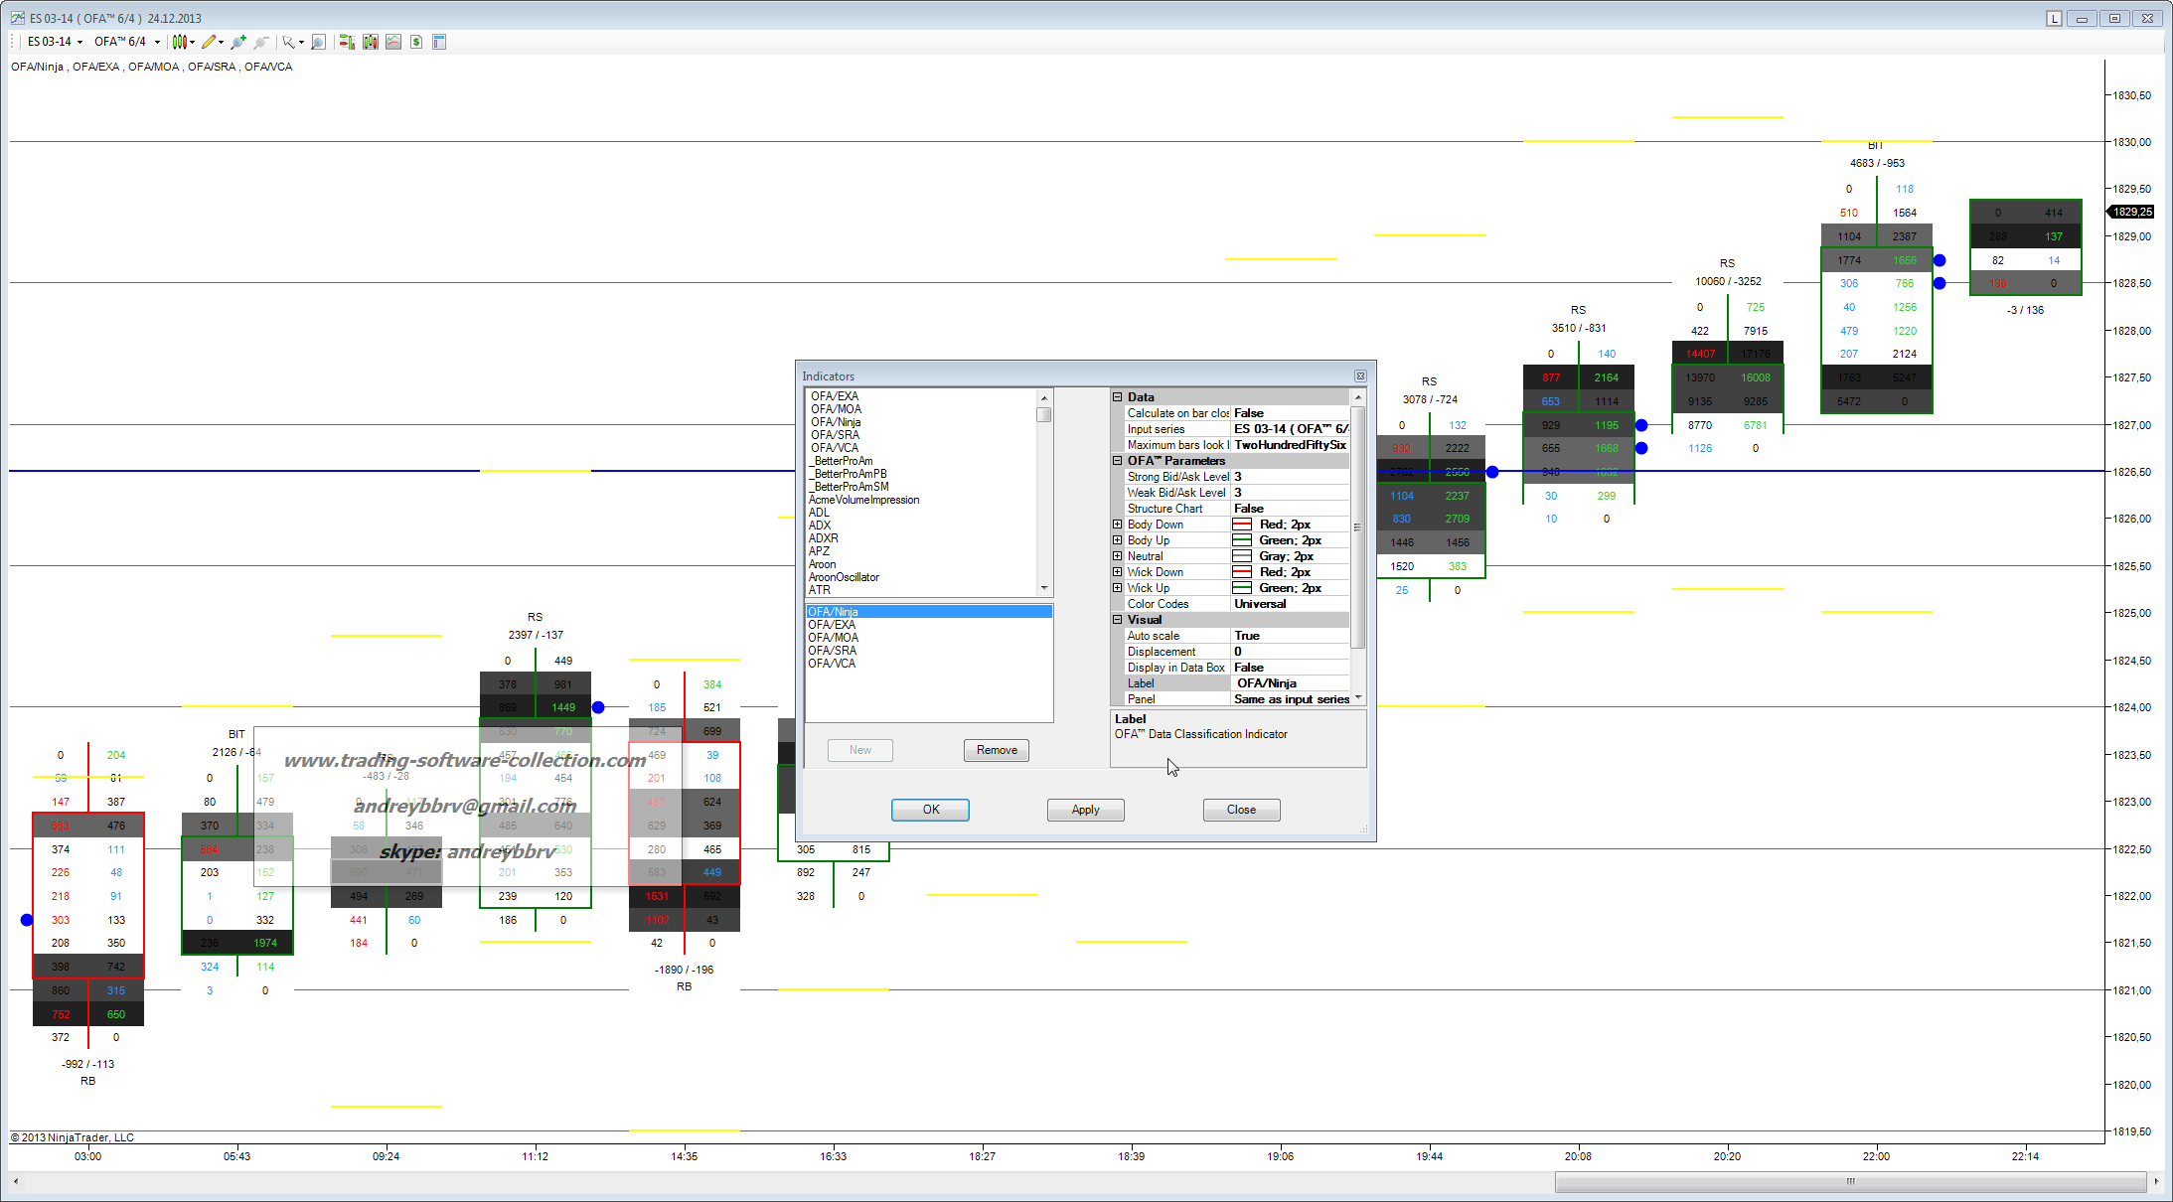Expand the Body Down property

[x=1117, y=525]
